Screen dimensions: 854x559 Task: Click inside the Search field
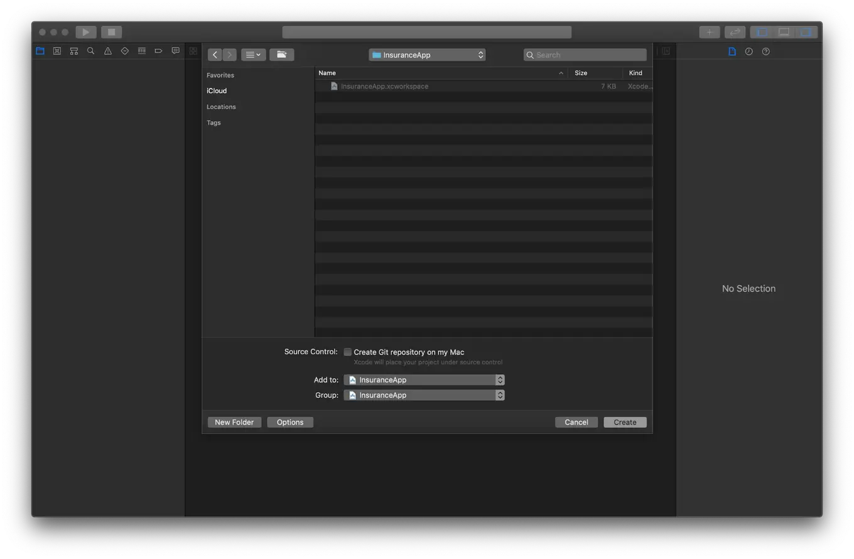click(x=584, y=55)
